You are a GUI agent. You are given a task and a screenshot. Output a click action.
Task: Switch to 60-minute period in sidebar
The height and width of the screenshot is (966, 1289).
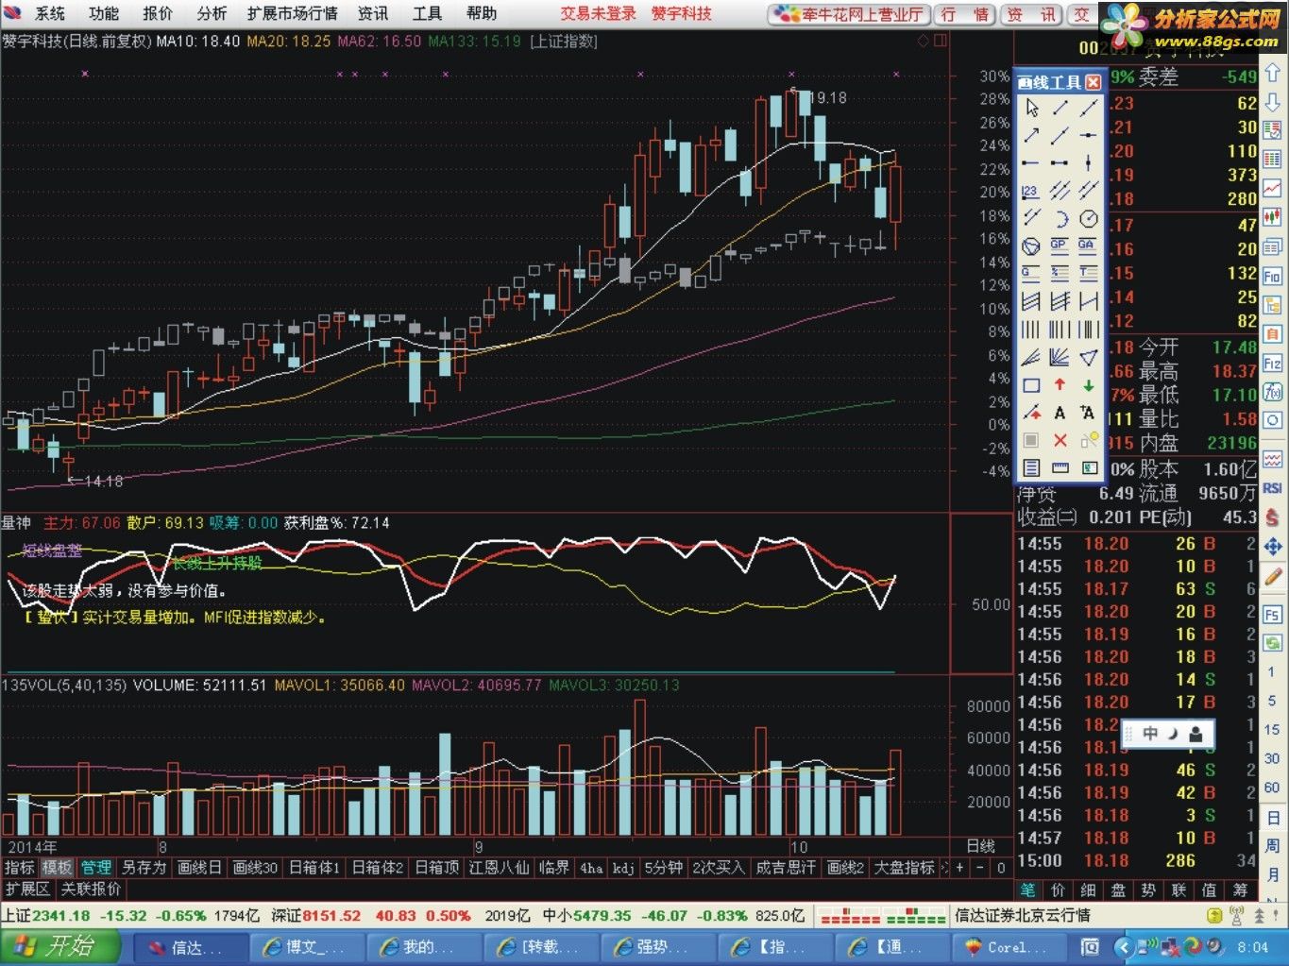1272,788
